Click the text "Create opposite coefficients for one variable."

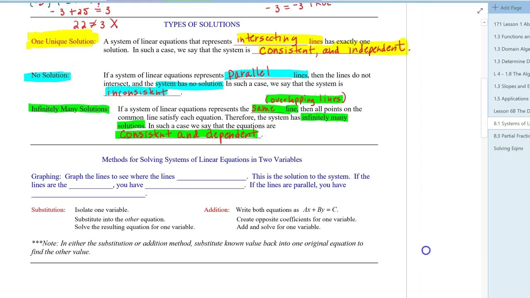(296, 219)
